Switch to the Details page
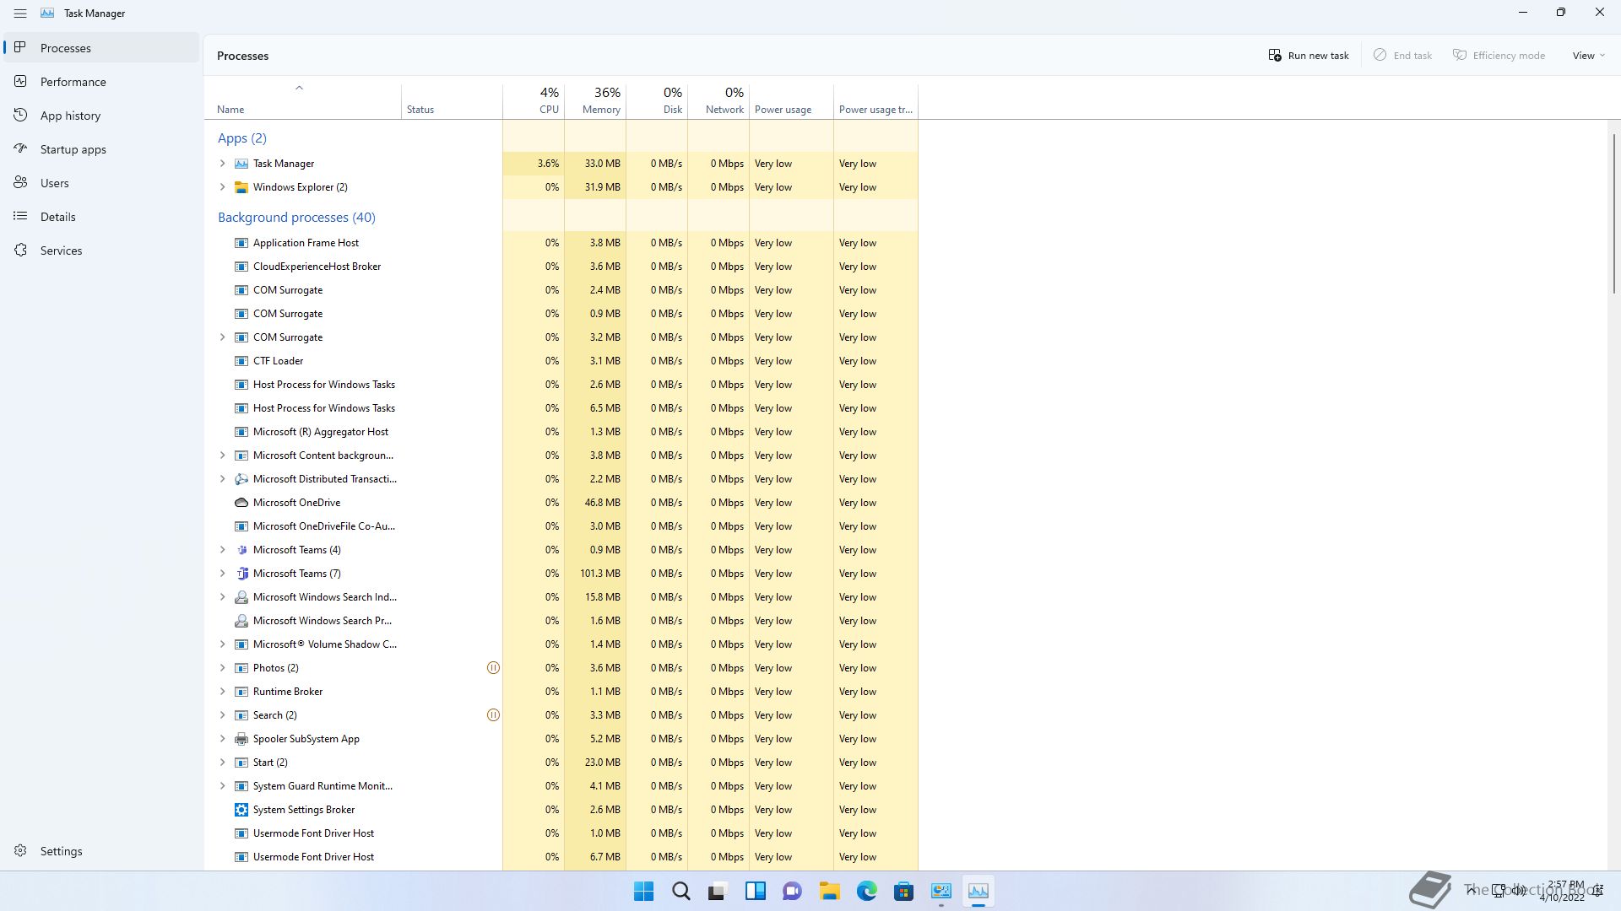The width and height of the screenshot is (1621, 911). [101, 217]
